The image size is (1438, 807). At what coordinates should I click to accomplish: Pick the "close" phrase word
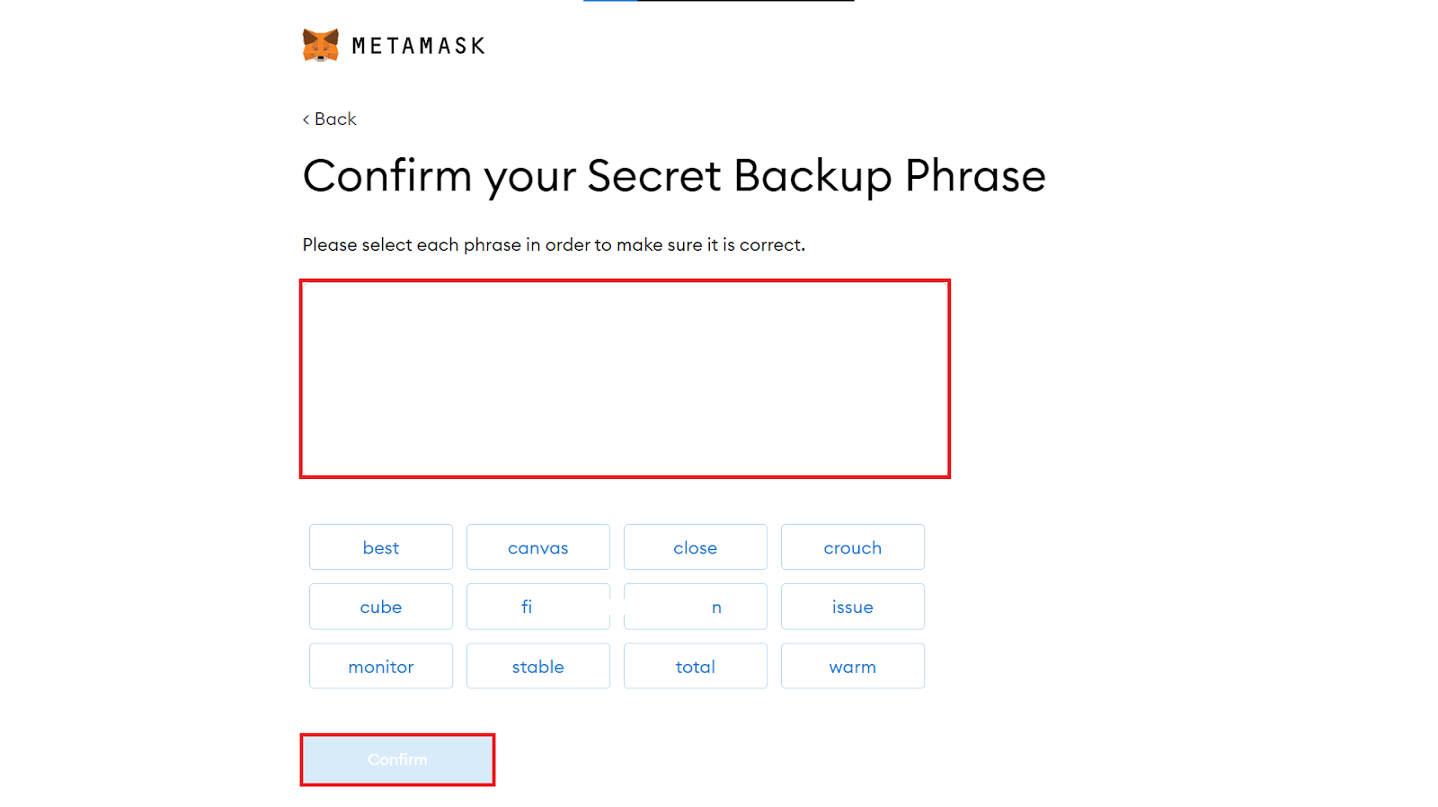click(696, 547)
